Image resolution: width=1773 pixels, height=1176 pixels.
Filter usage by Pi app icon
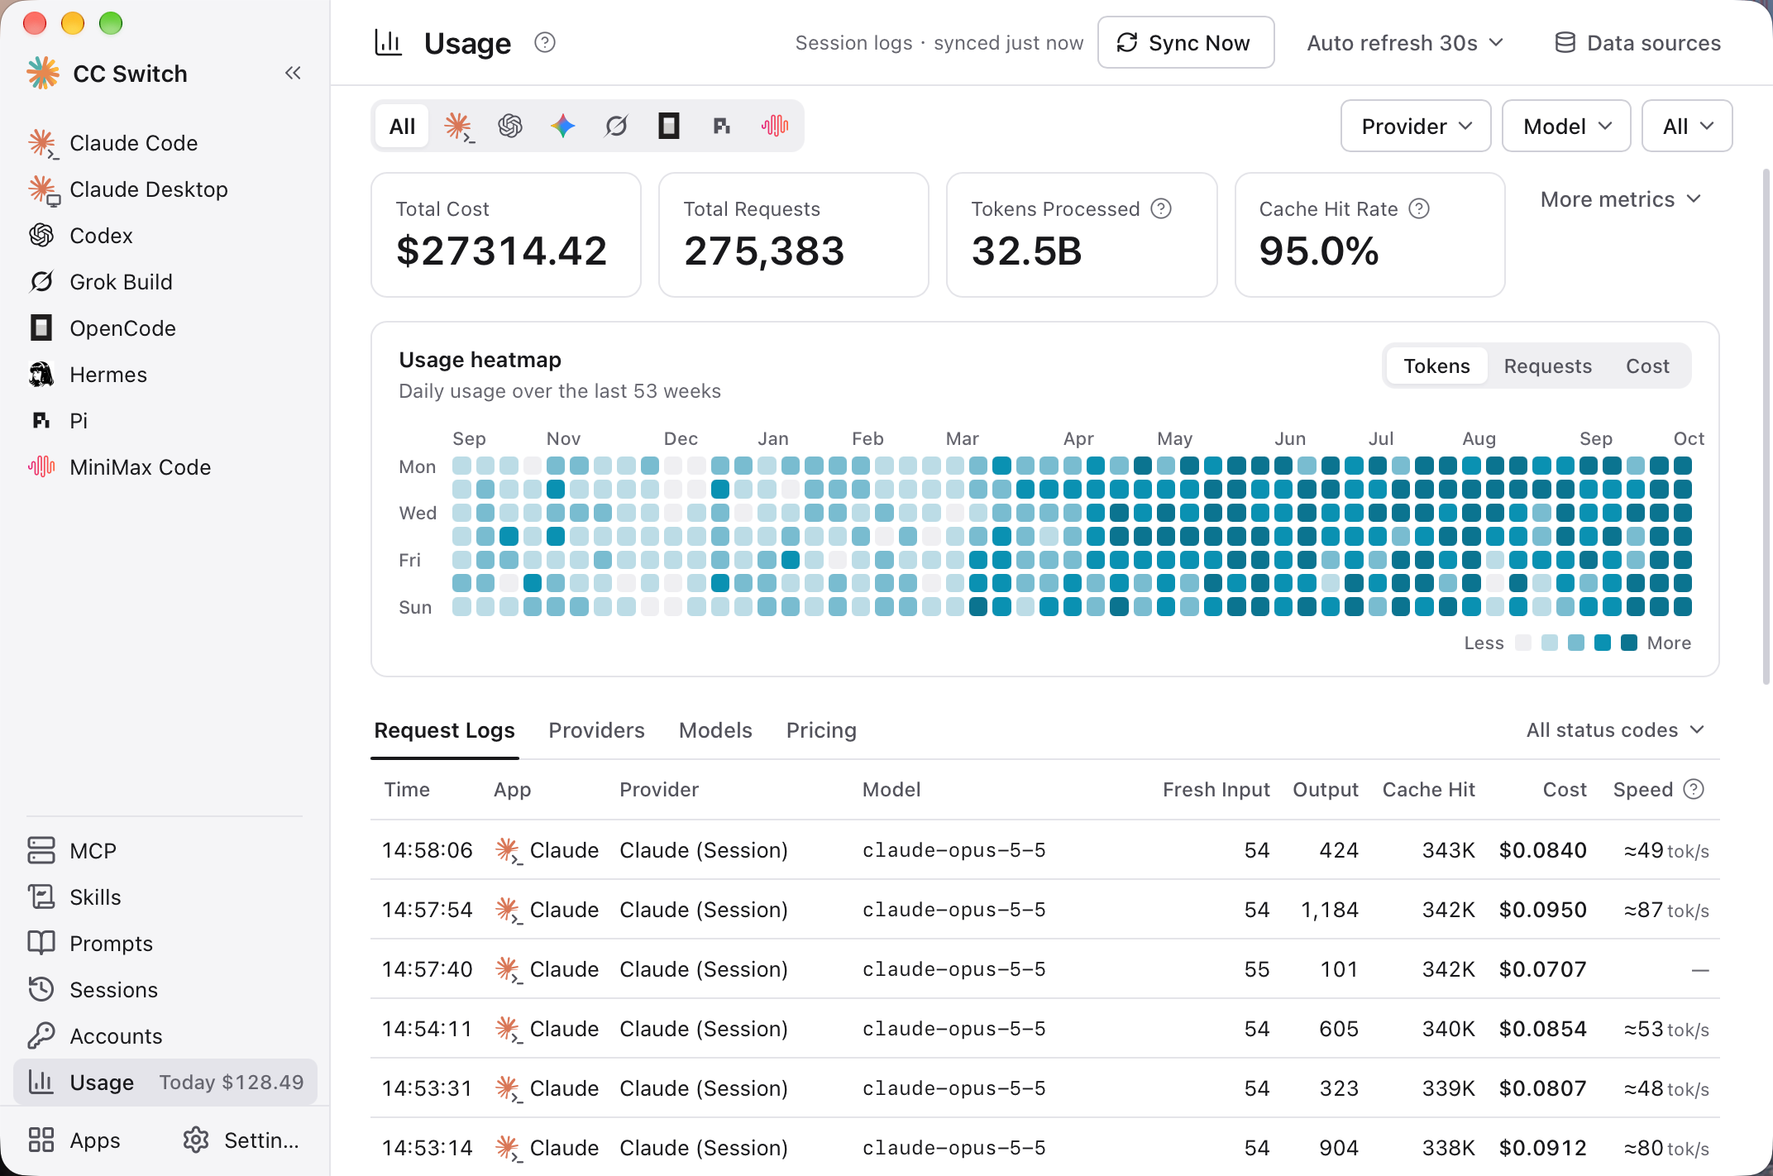point(722,127)
